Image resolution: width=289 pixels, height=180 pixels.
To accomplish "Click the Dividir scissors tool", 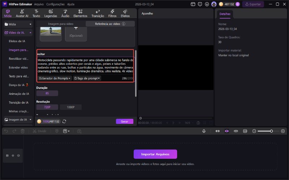I will (x=39, y=131).
